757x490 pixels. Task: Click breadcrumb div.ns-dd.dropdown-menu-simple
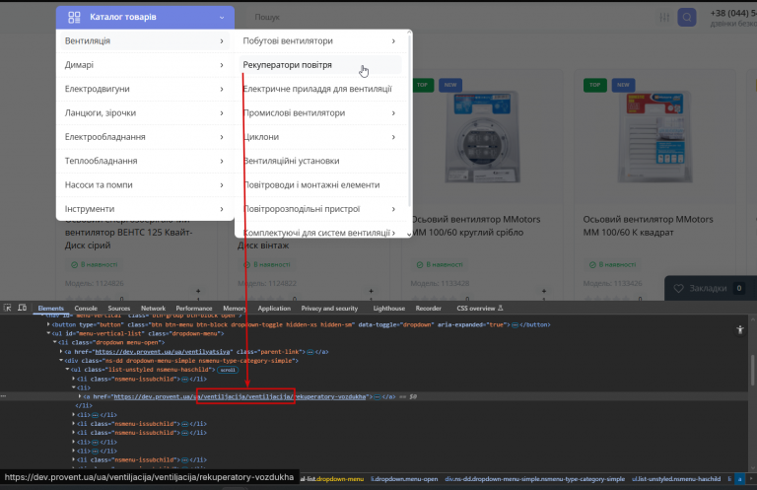pyautogui.click(x=535, y=479)
